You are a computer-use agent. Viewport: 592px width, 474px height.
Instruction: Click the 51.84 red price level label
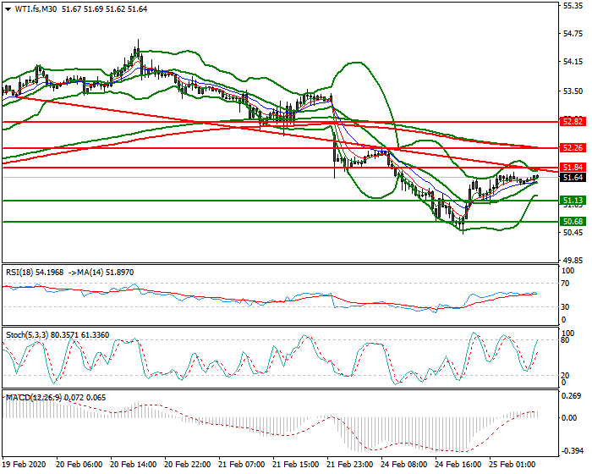pyautogui.click(x=573, y=168)
